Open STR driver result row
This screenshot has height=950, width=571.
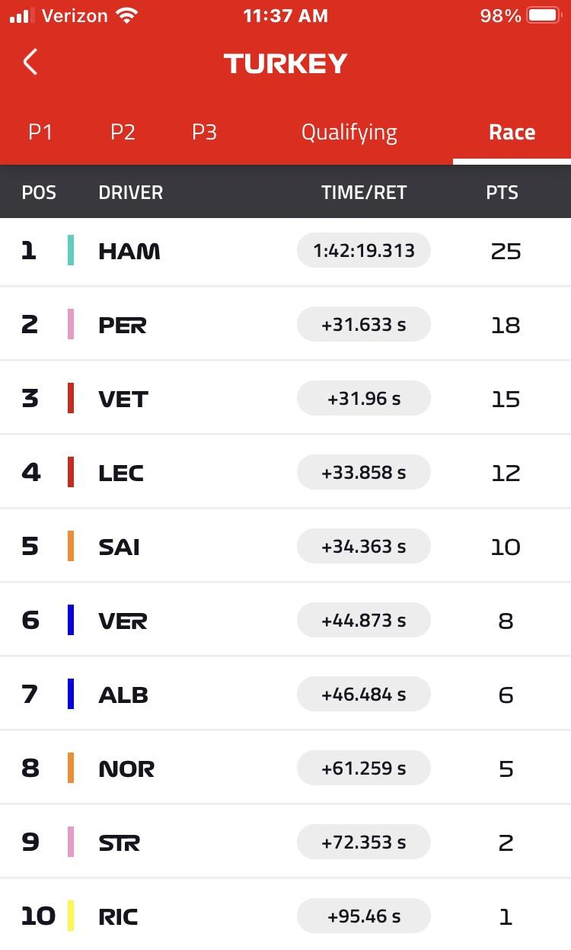click(x=285, y=842)
